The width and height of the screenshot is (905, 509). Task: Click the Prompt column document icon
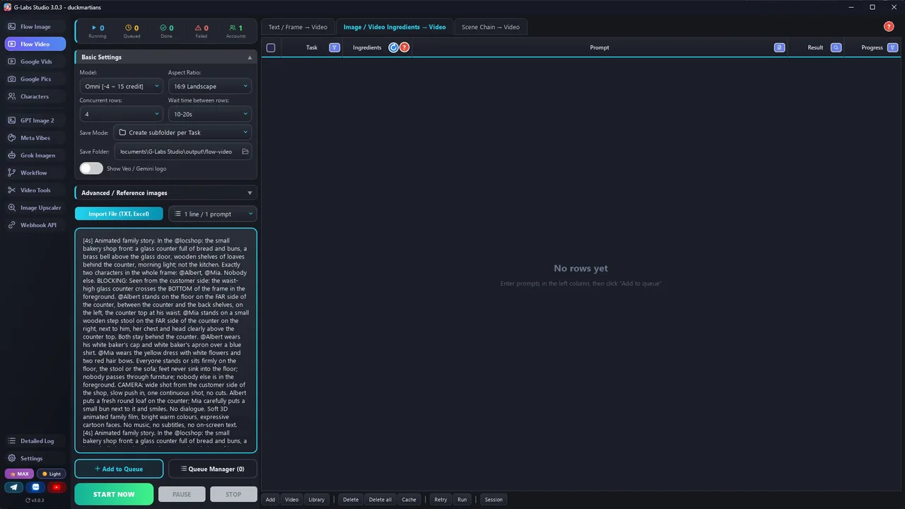(779, 47)
